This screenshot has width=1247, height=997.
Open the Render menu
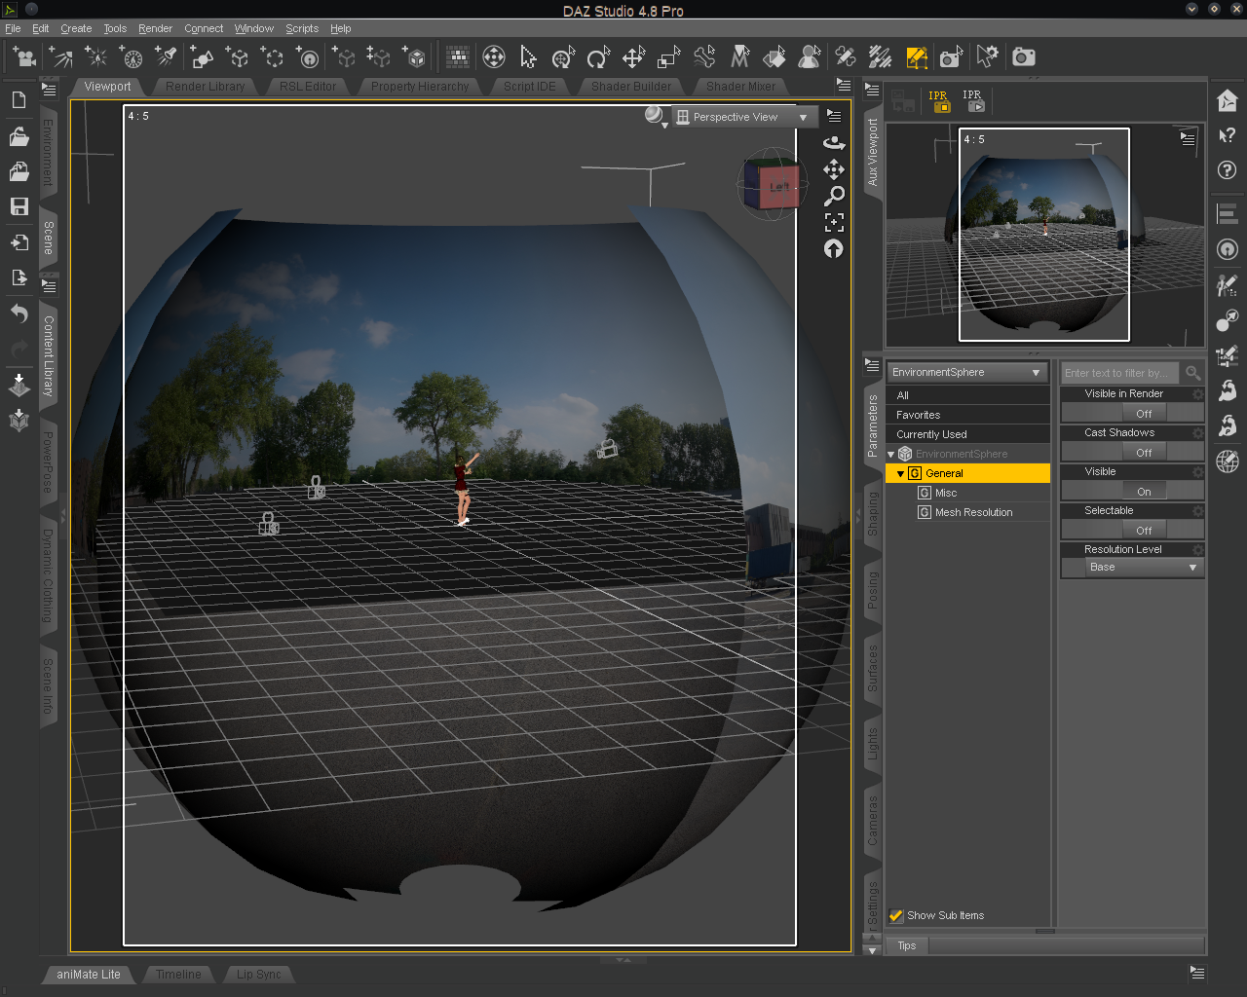point(155,28)
